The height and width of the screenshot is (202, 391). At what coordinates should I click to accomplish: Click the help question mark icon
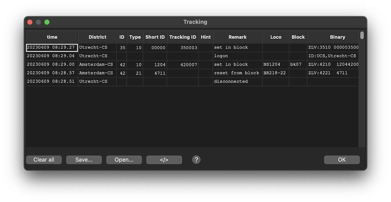pyautogui.click(x=196, y=159)
